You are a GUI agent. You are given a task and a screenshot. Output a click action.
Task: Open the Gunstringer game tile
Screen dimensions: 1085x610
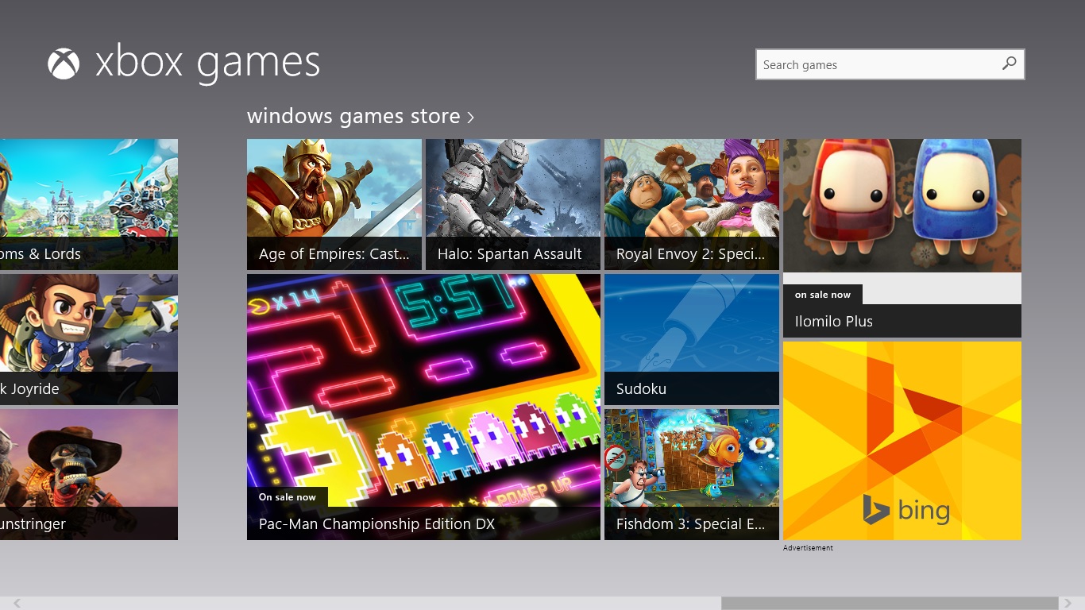89,475
